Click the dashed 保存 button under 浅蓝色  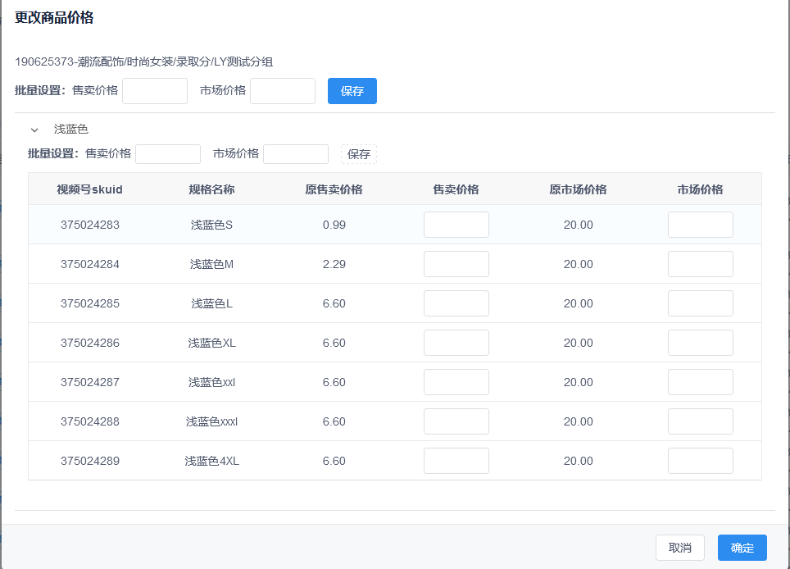coord(359,154)
